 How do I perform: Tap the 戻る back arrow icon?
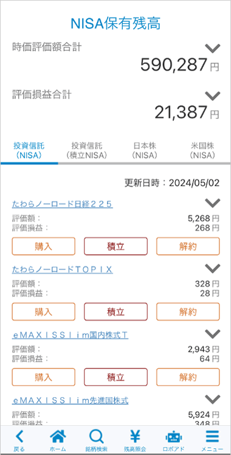click(19, 436)
